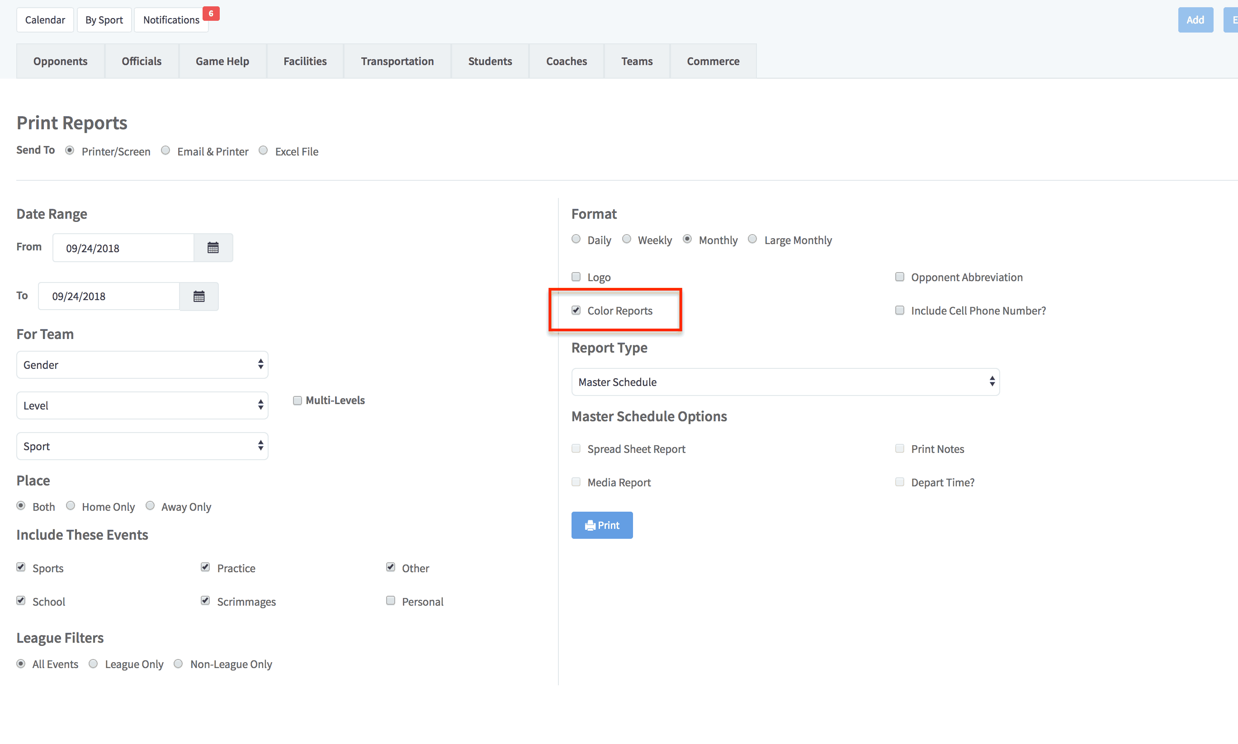Switch to the Students tab
Viewport: 1238px width, 744px height.
[491, 61]
